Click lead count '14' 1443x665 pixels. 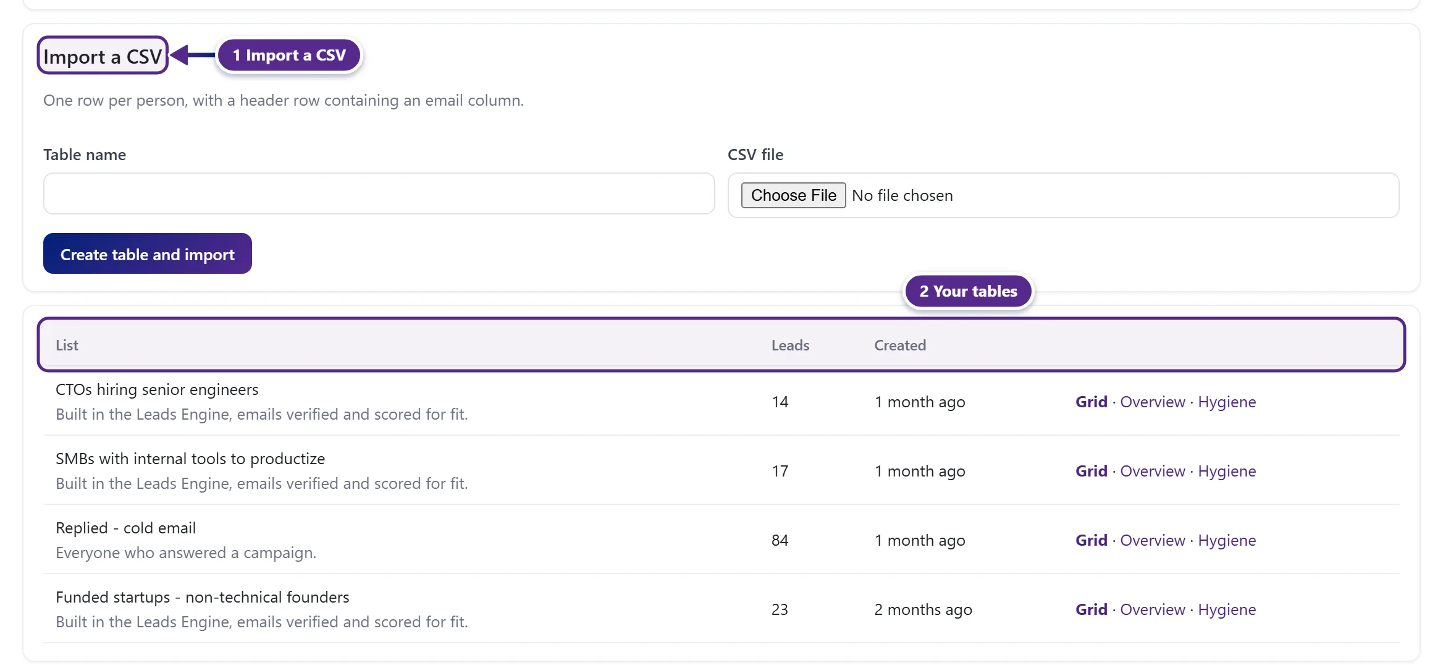click(780, 402)
